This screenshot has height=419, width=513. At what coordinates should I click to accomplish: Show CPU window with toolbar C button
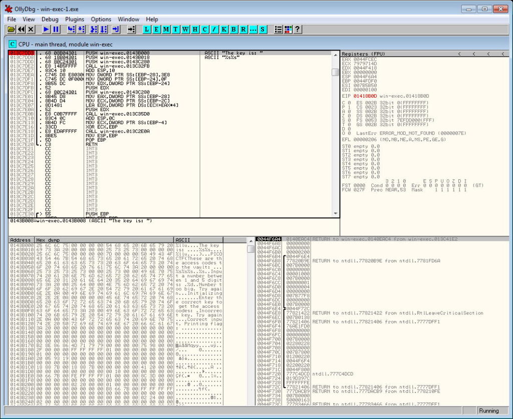point(204,30)
